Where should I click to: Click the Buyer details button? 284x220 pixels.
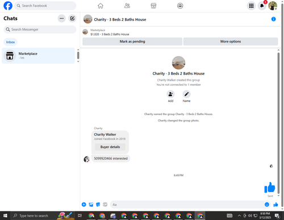tap(110, 147)
